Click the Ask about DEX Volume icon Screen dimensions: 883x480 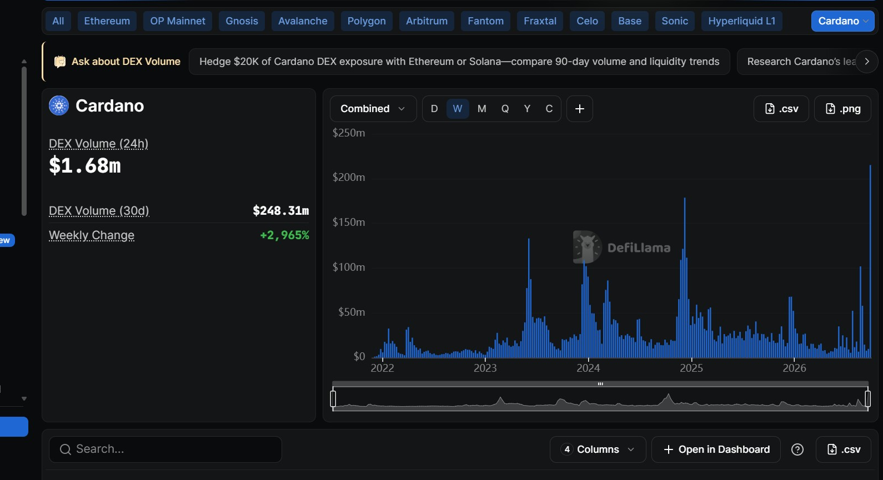(60, 62)
